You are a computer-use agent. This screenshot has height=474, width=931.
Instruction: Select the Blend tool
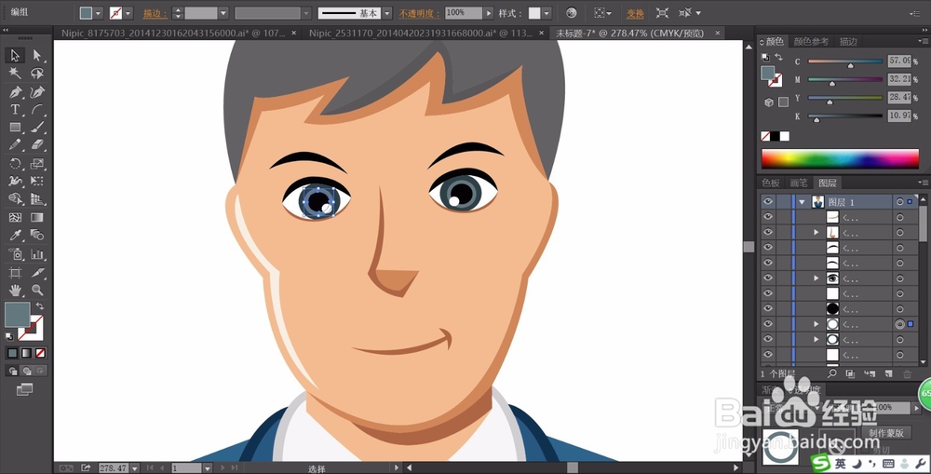(37, 236)
